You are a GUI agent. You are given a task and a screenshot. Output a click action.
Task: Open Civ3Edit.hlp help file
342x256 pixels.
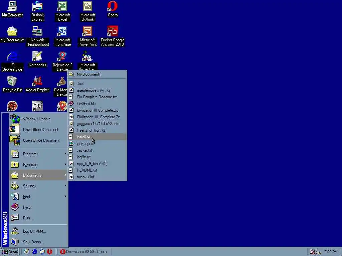point(97,104)
